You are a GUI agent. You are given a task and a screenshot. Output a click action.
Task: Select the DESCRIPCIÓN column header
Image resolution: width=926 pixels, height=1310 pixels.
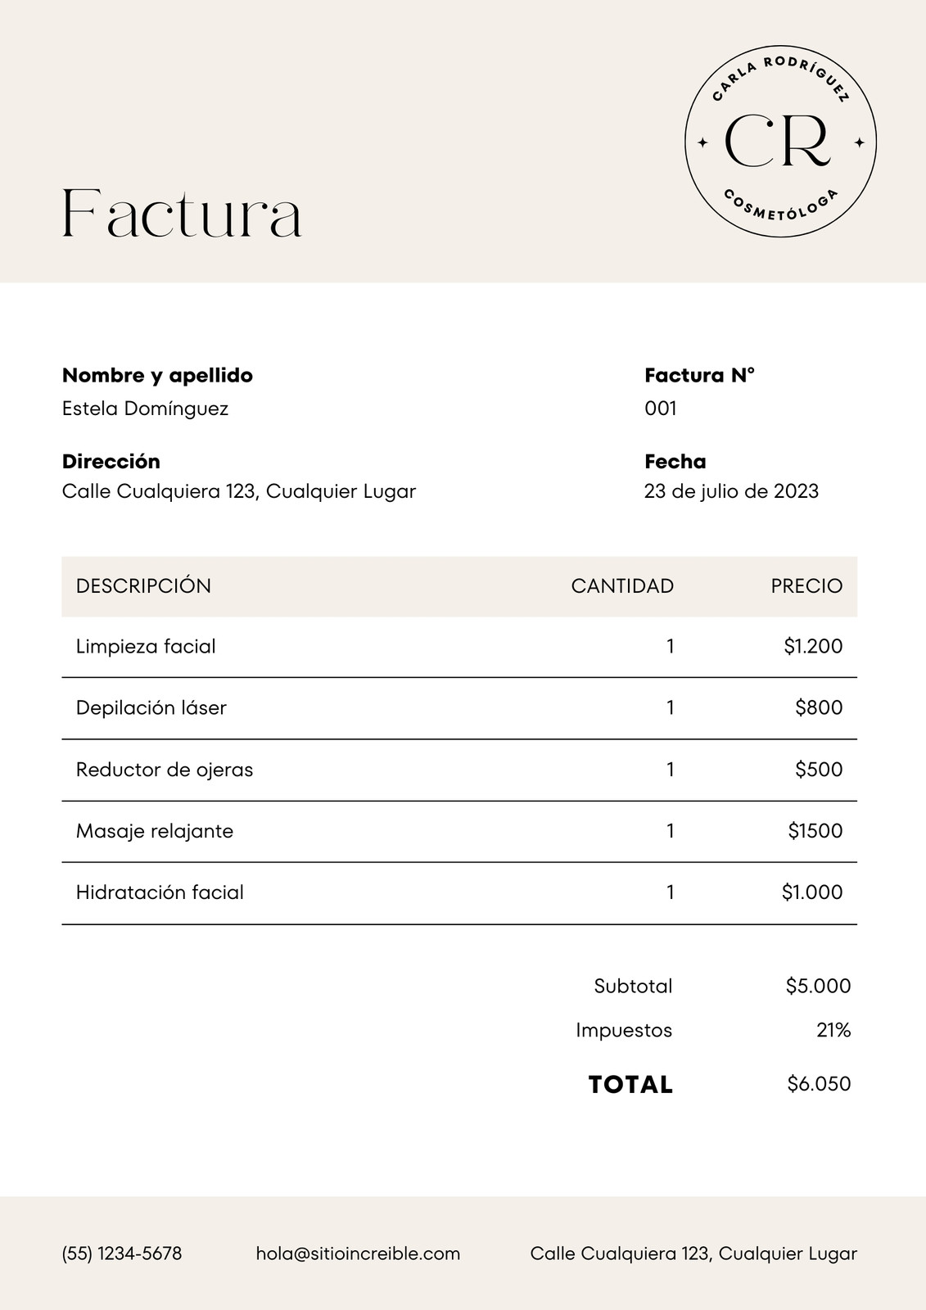click(x=143, y=585)
